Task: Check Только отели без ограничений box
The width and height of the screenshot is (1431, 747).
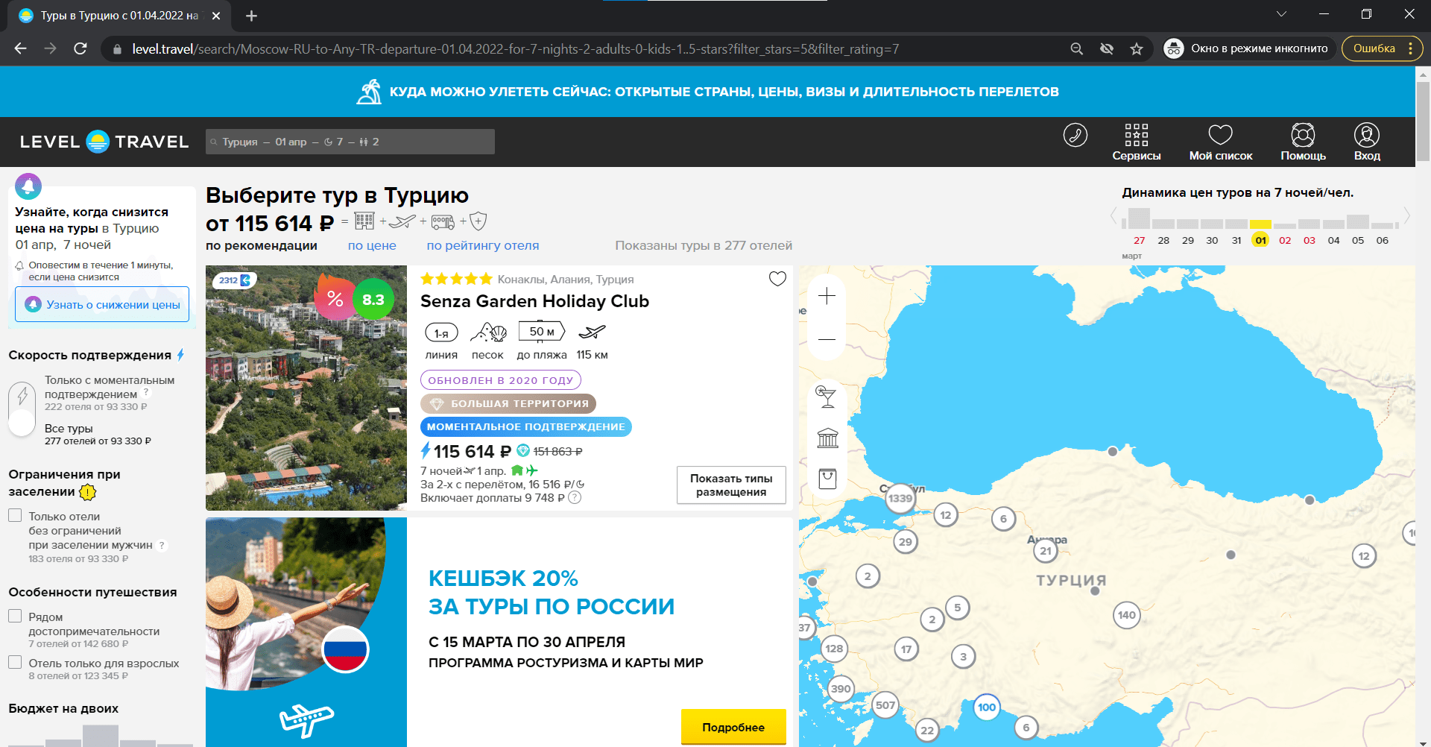Action: (x=15, y=515)
